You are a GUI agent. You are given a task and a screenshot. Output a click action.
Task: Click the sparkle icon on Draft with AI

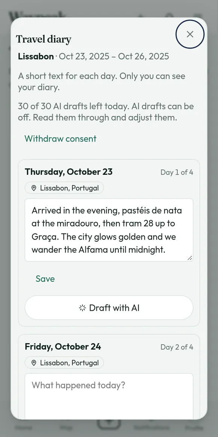82,308
